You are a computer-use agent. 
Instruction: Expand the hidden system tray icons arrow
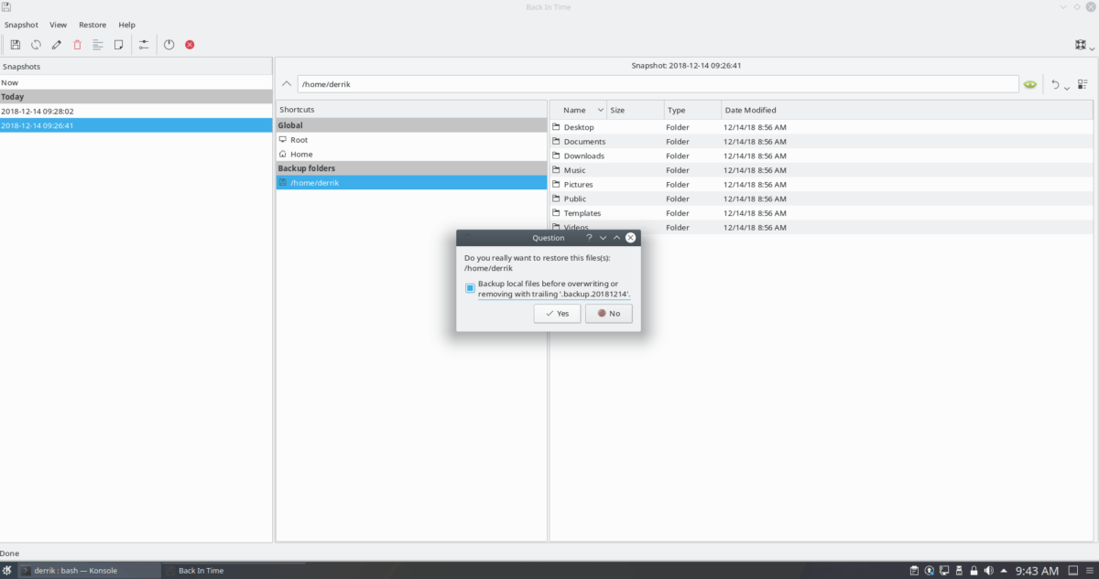1003,571
